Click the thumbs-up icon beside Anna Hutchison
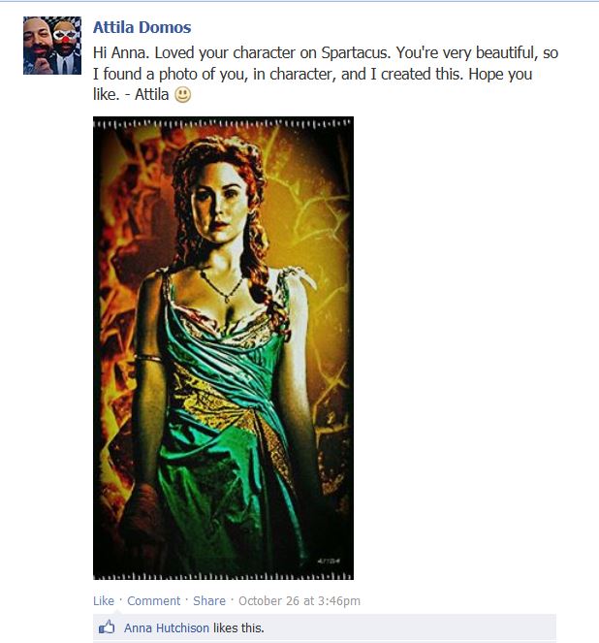The image size is (599, 643). coord(107,627)
